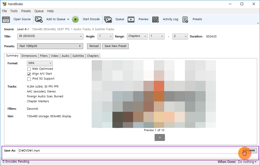
Task: Open the Help menu
Action: 50,11
